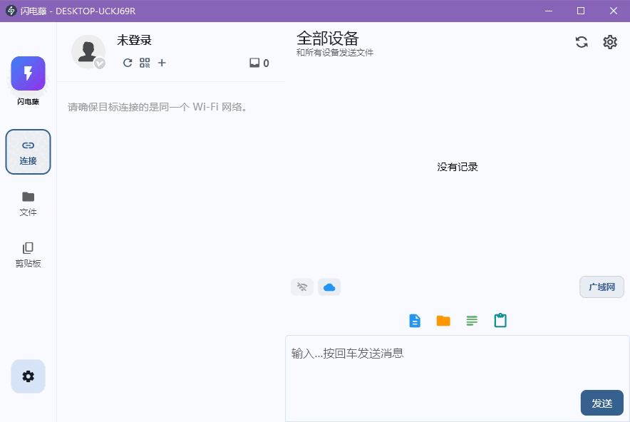This screenshot has width=630, height=422.
Task: Toggle the Wi-Fi offline mode icon
Action: (x=301, y=287)
